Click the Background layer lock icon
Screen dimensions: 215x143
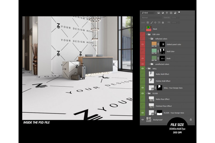[191, 120]
